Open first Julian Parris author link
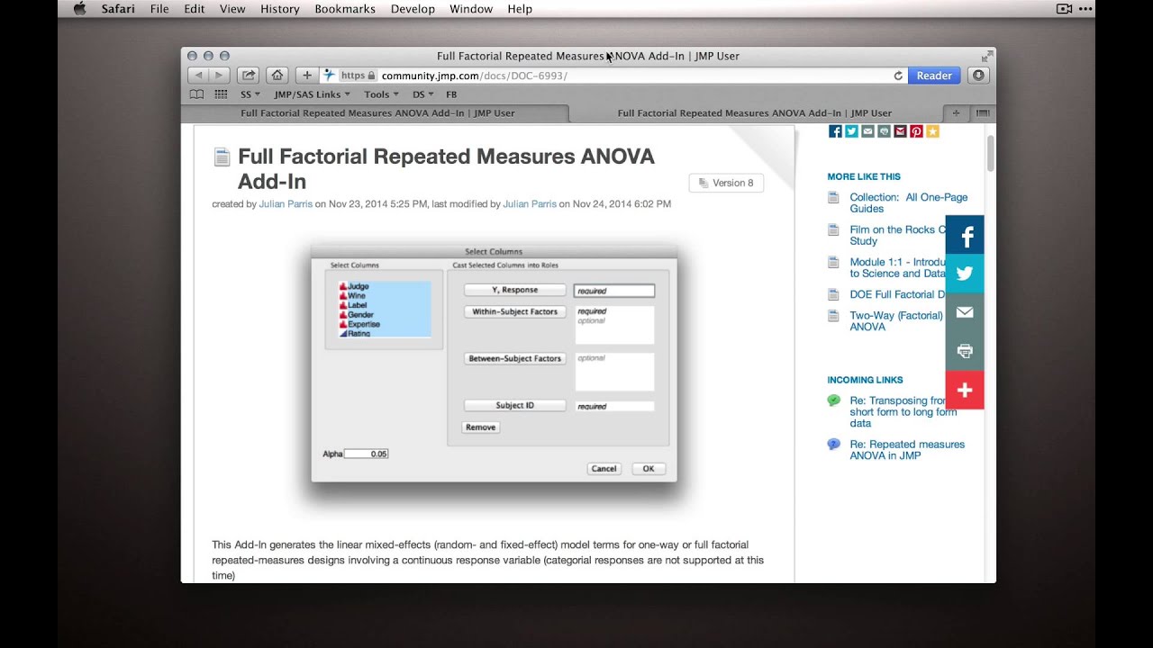 [x=286, y=204]
